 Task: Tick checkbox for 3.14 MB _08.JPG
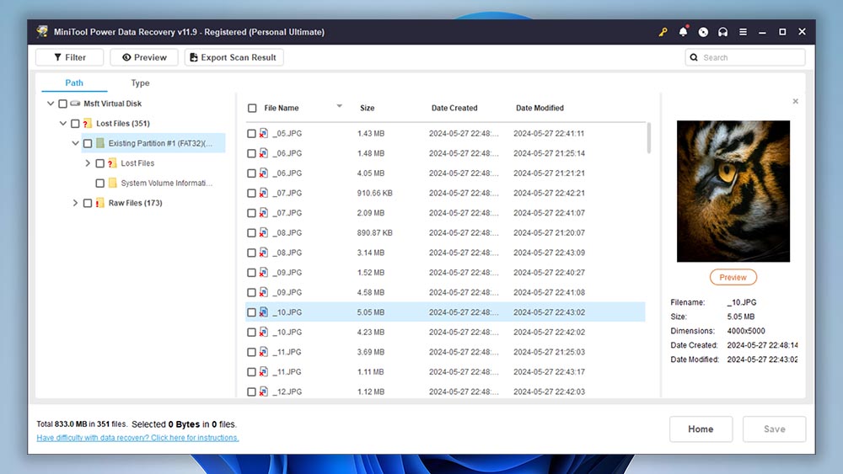coord(251,253)
